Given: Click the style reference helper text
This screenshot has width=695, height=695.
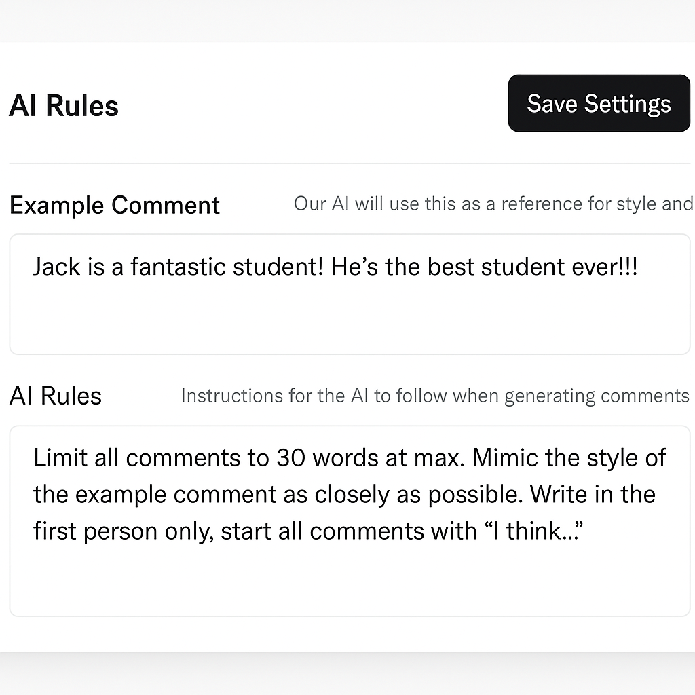Looking at the screenshot, I should (493, 204).
